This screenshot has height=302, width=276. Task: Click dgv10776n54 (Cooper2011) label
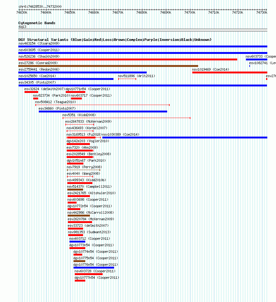pos(96,265)
